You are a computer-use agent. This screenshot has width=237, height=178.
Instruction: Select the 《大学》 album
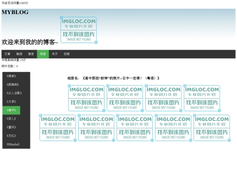pyautogui.click(x=11, y=102)
